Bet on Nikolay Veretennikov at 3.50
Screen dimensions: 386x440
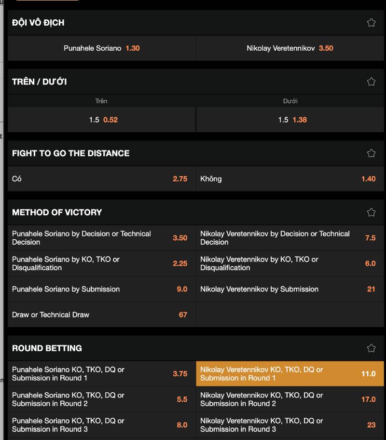click(x=290, y=48)
